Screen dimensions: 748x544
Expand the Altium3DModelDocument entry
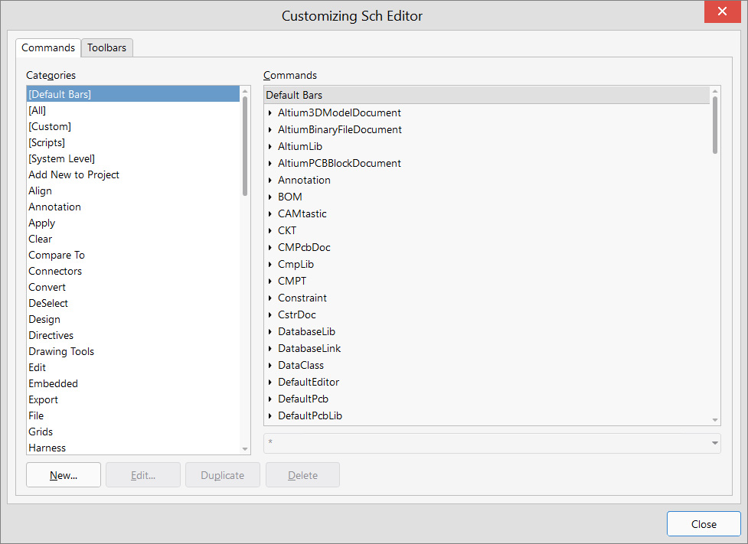point(270,113)
